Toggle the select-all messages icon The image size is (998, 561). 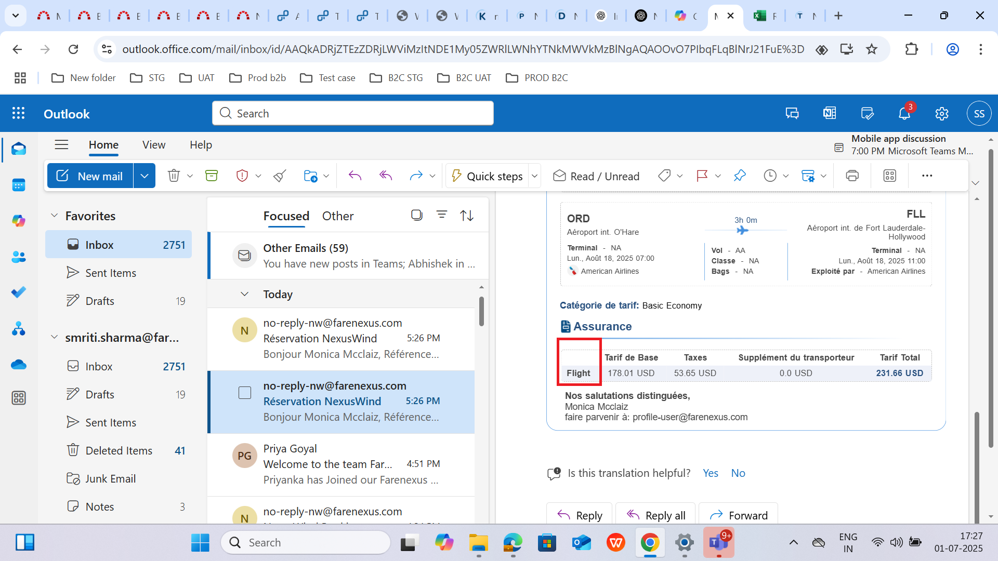tap(416, 215)
